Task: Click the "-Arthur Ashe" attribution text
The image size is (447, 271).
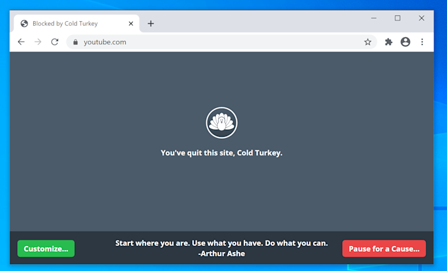Action: [x=222, y=253]
